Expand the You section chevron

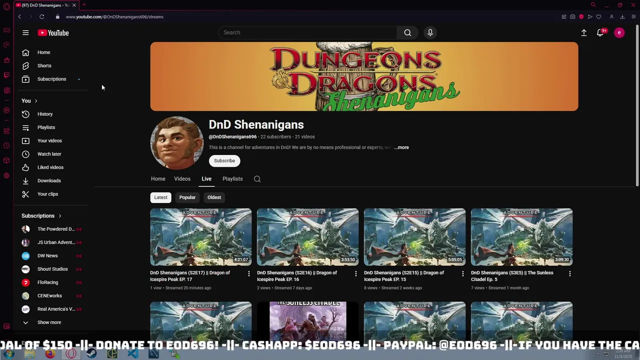[35, 101]
